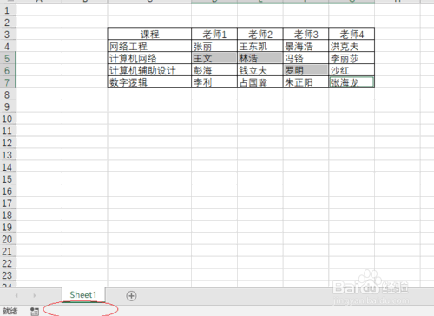Select the cell 李丽莎
The height and width of the screenshot is (316, 434).
352,58
